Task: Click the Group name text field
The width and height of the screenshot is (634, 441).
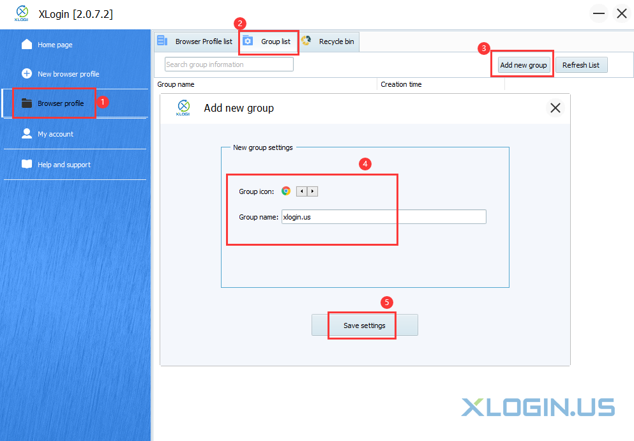Action: click(384, 217)
